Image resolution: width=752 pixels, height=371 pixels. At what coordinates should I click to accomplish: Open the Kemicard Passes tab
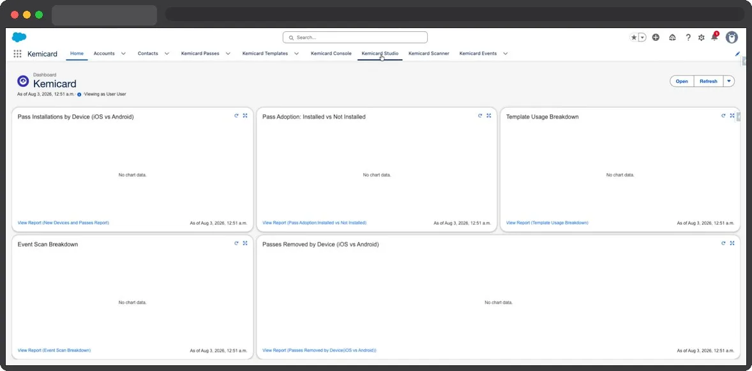(x=200, y=54)
